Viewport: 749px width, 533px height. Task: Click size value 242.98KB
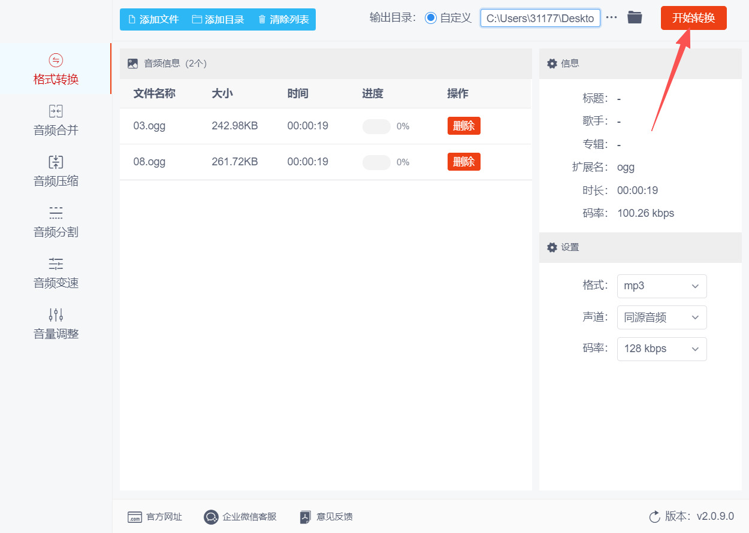click(235, 126)
